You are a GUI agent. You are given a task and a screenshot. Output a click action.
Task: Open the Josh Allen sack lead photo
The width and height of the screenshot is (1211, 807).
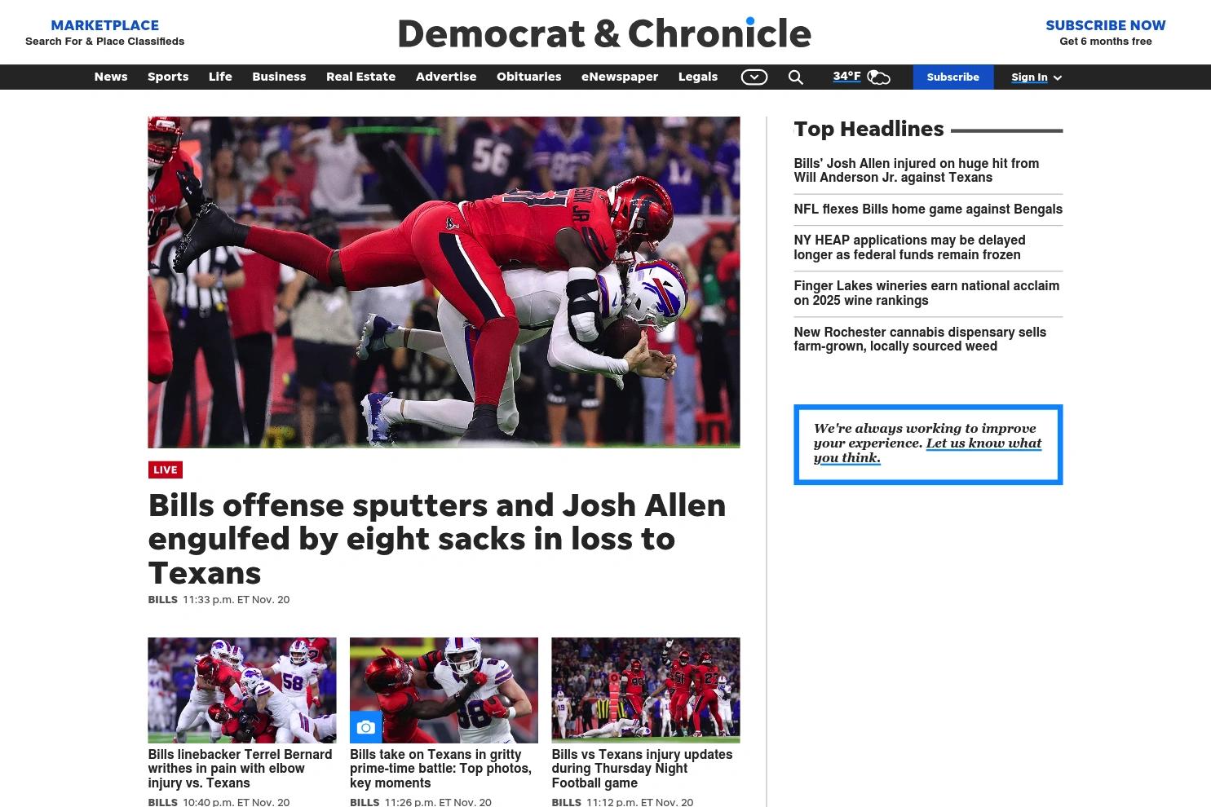pos(444,282)
